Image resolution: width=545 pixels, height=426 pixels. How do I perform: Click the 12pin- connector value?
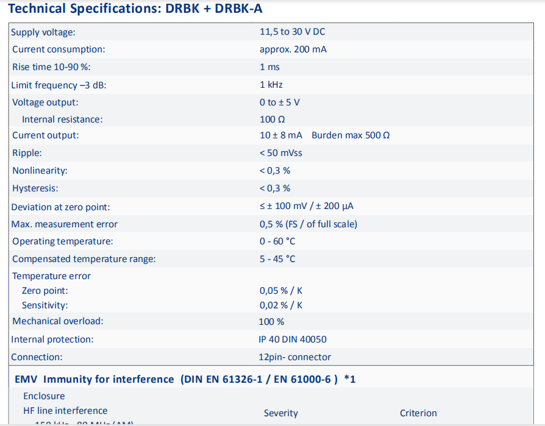pos(294,357)
